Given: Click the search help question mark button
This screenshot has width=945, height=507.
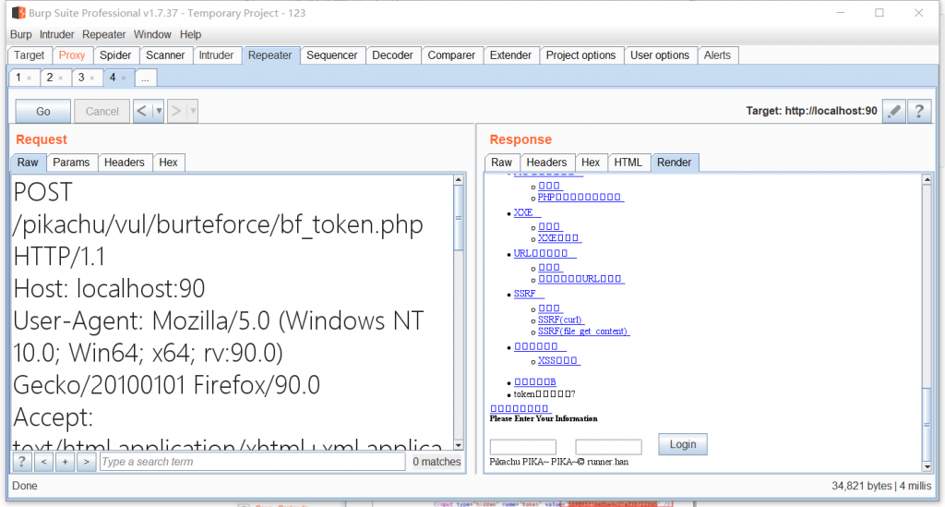Looking at the screenshot, I should [x=22, y=462].
